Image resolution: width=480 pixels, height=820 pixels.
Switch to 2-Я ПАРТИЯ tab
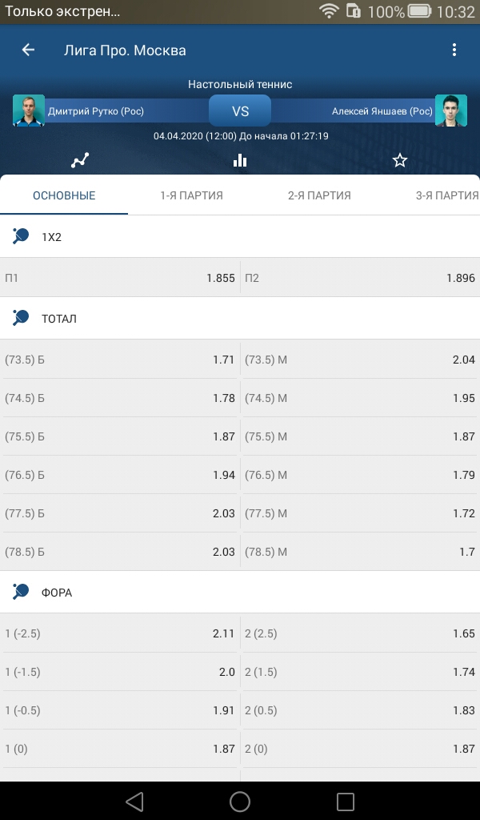pyautogui.click(x=320, y=195)
